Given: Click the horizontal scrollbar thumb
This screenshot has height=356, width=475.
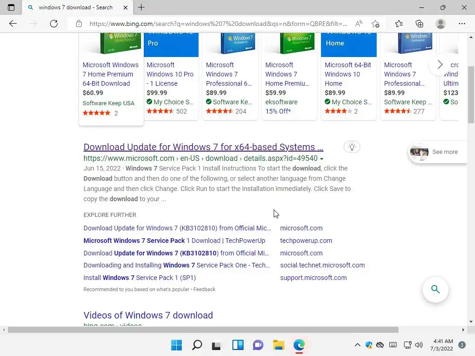Looking at the screenshot, I should (x=203, y=330).
